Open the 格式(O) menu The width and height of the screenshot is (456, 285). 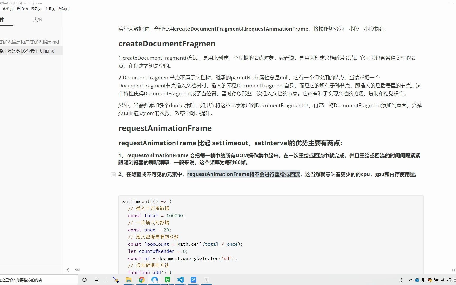22,9
